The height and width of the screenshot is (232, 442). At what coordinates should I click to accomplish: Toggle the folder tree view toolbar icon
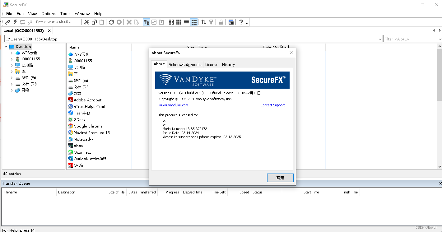(146, 22)
